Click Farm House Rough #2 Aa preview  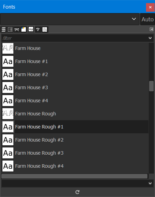pos(8,140)
